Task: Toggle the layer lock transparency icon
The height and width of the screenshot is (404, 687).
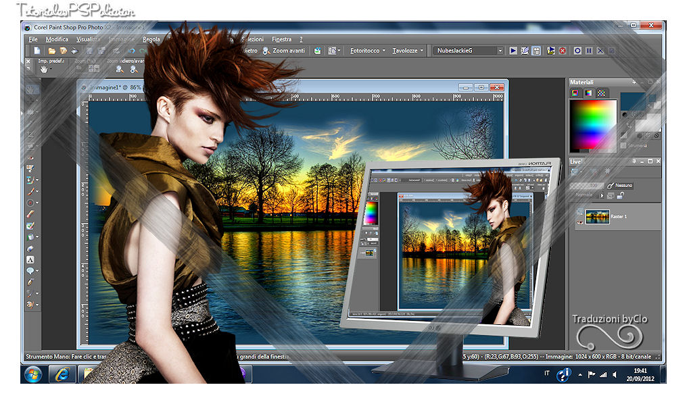Action: pyautogui.click(x=621, y=196)
